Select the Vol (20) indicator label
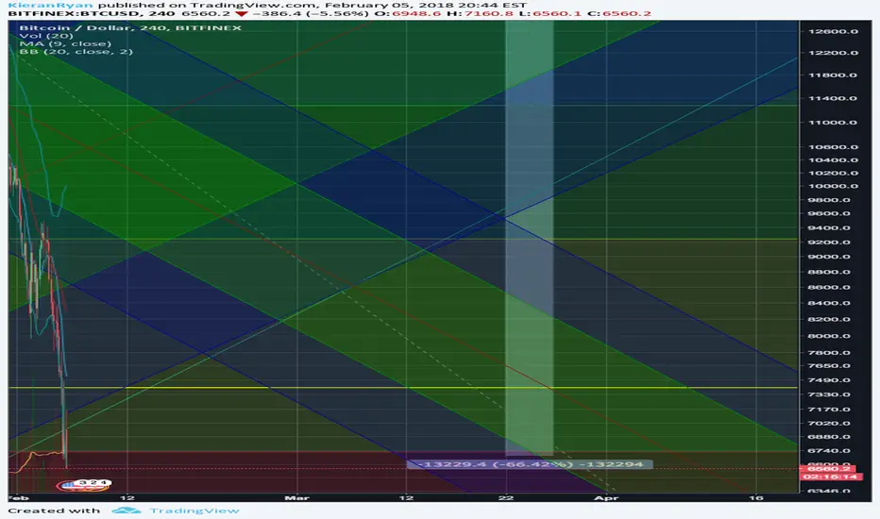The width and height of the screenshot is (880, 519). pyautogui.click(x=46, y=35)
